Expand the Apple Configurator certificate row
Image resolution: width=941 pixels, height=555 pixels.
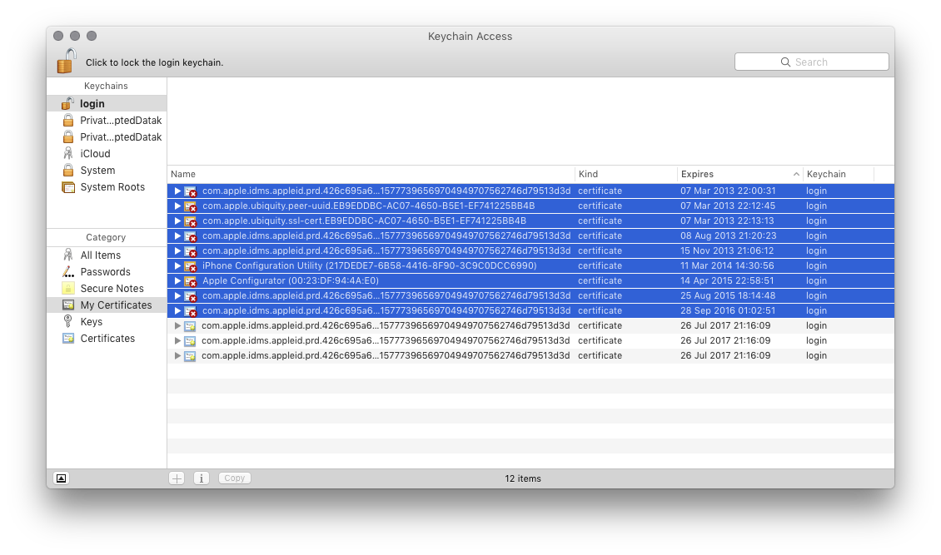click(x=177, y=280)
